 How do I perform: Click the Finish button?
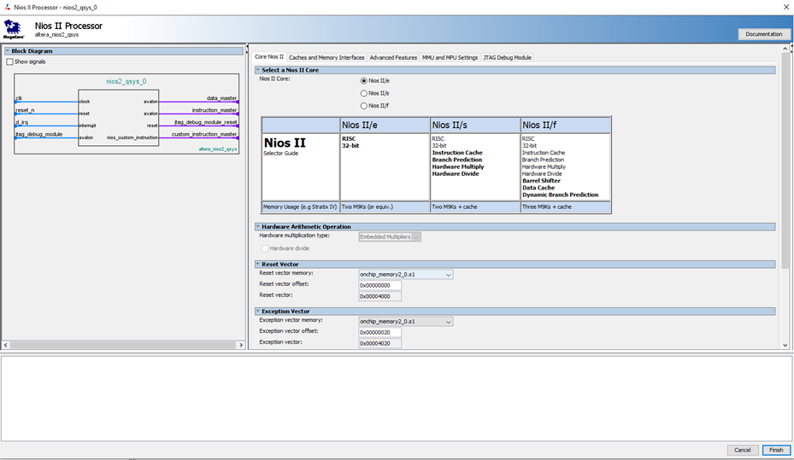(x=775, y=450)
